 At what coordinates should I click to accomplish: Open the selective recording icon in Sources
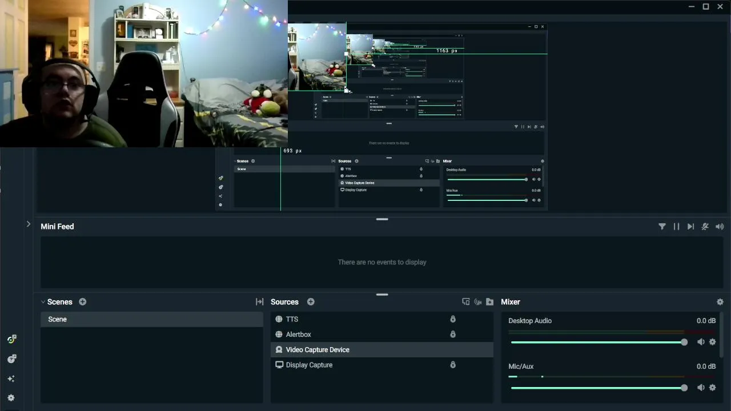466,302
